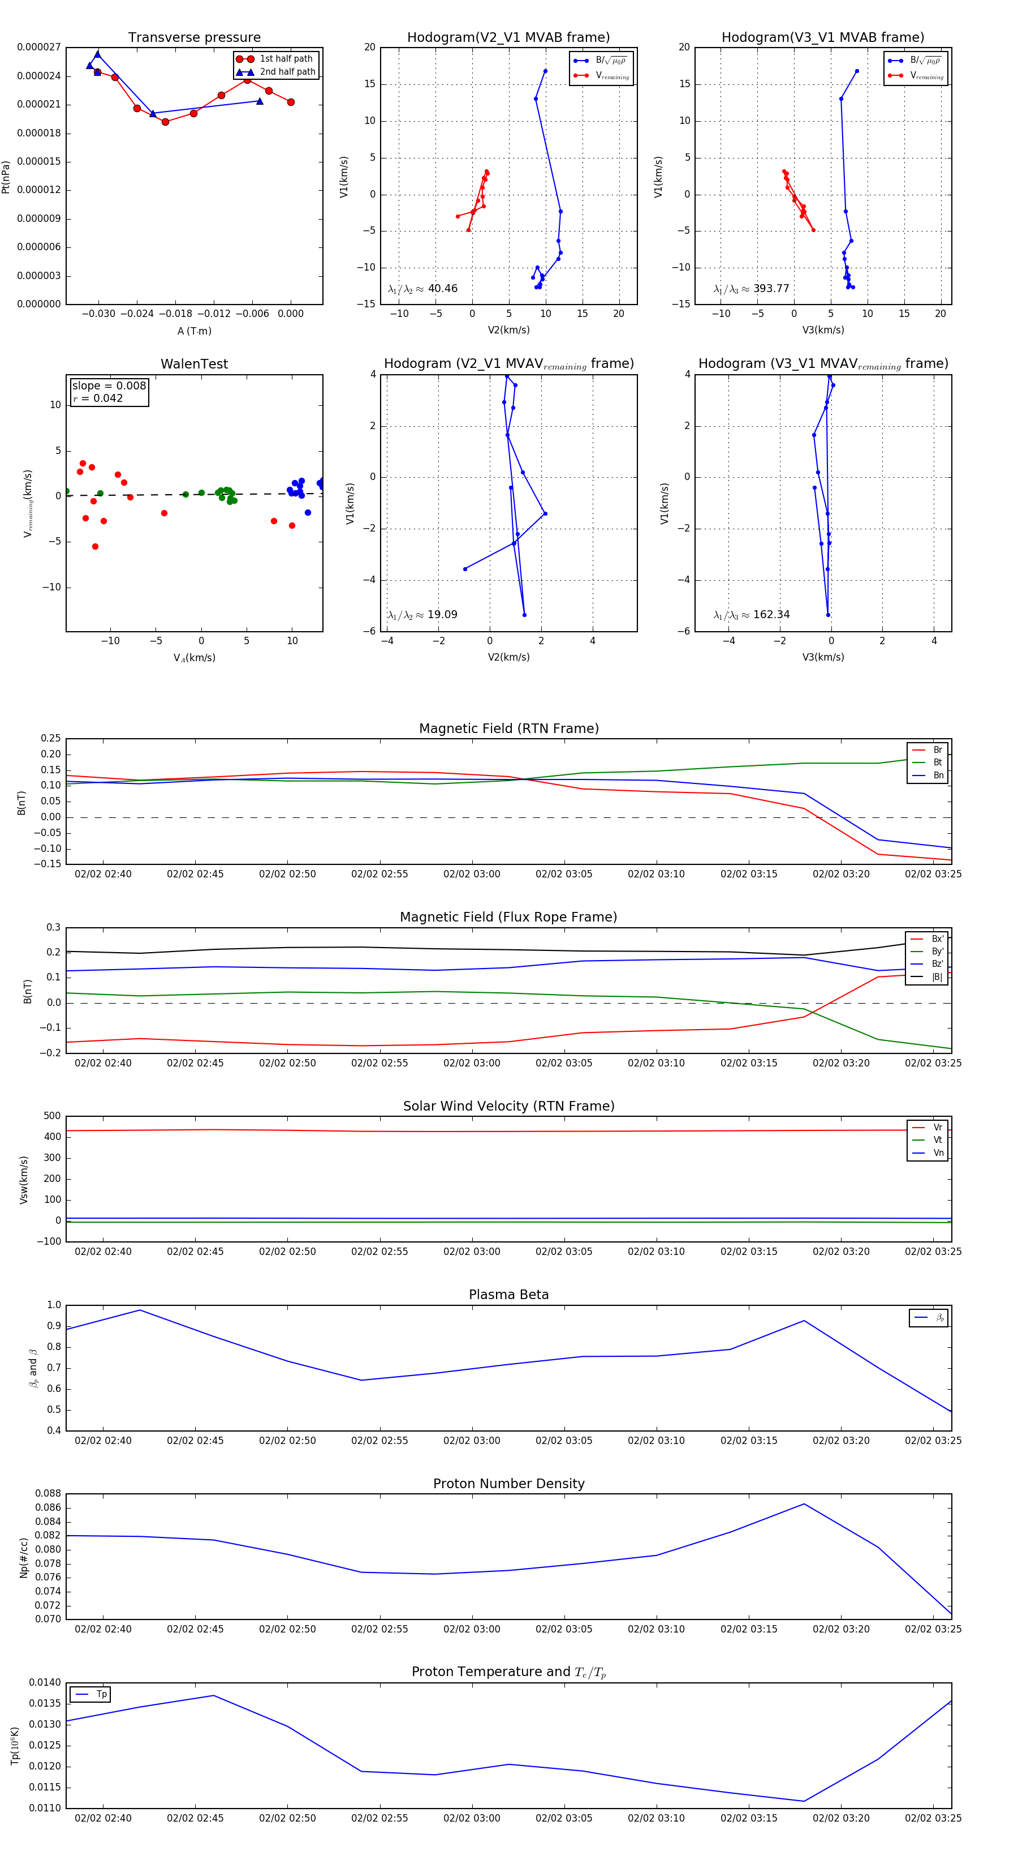The width and height of the screenshot is (1018, 1868).
Task: Select the βp legend entry in Plasma Beta
Action: tap(929, 1318)
